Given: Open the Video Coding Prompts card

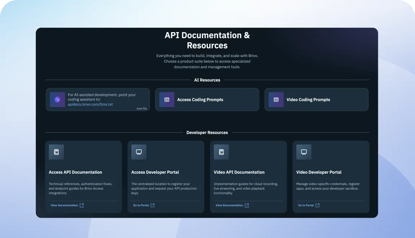Looking at the screenshot, I should pyautogui.click(x=317, y=100).
